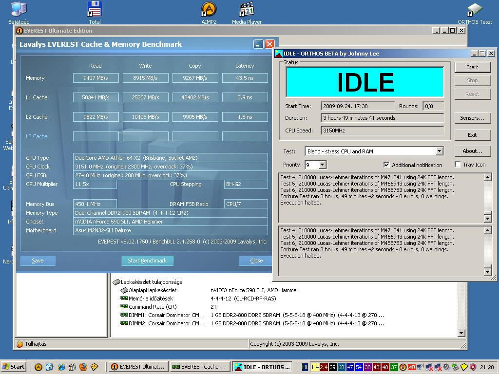The image size is (499, 374).
Task: Click the AIMP quick launch icon in taskbar
Action: tap(38, 367)
